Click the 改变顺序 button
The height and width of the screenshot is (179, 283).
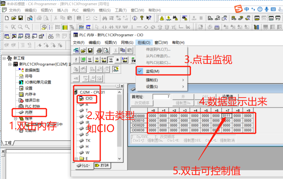[x=142, y=103]
